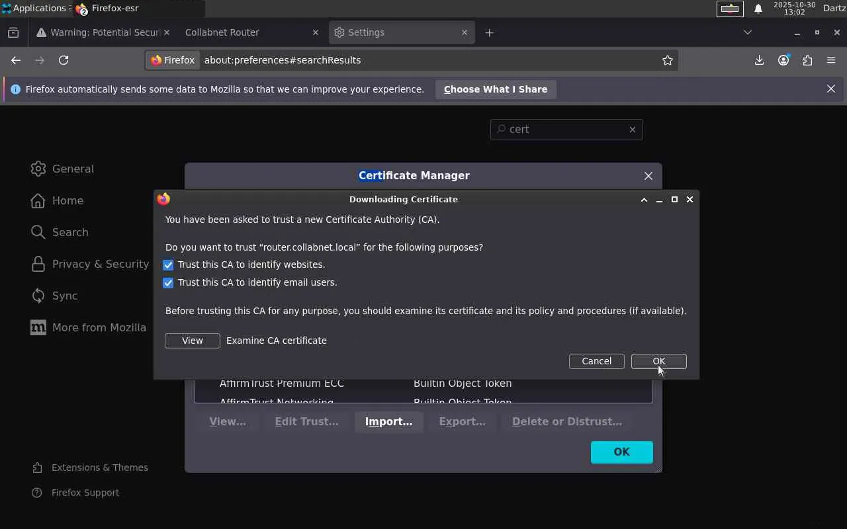Open the Extensions puzzle icon
This screenshot has width=847, height=529.
click(807, 60)
